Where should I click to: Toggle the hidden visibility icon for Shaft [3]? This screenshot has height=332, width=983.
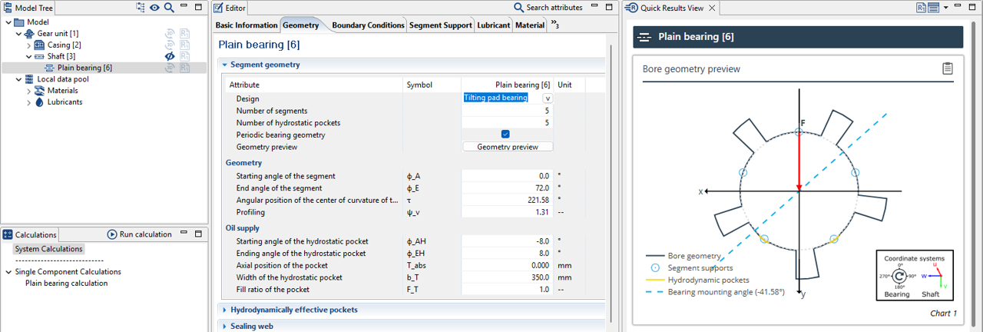(170, 57)
